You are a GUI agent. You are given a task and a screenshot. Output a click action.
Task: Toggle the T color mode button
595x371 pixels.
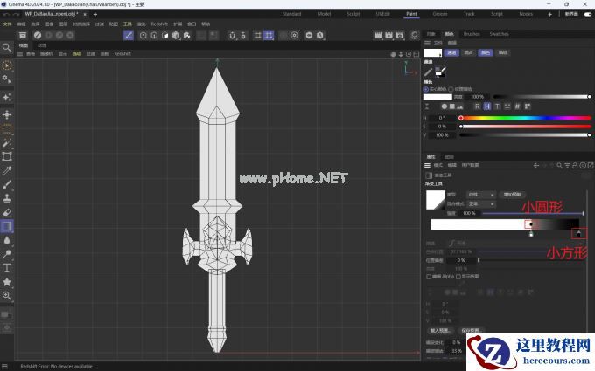click(497, 106)
